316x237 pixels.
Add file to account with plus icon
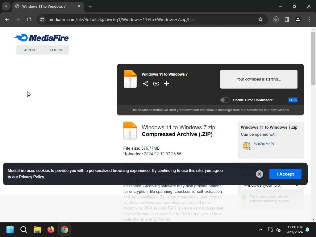point(166,84)
